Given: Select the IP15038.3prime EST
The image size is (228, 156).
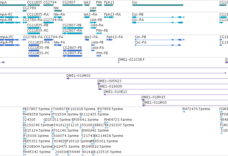Looking at the screenshot, I should 25,139.
